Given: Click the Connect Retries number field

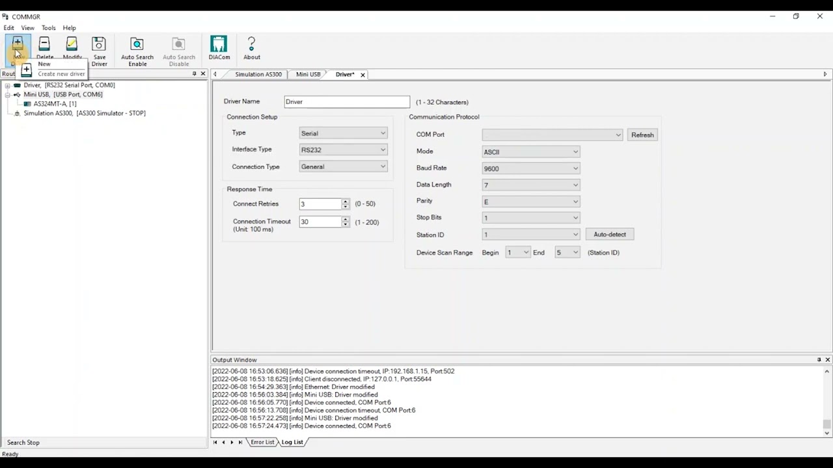Looking at the screenshot, I should pyautogui.click(x=320, y=204).
